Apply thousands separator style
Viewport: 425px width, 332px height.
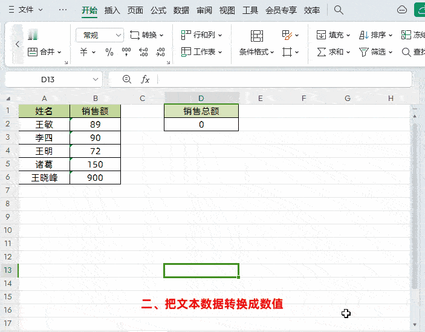(x=126, y=52)
